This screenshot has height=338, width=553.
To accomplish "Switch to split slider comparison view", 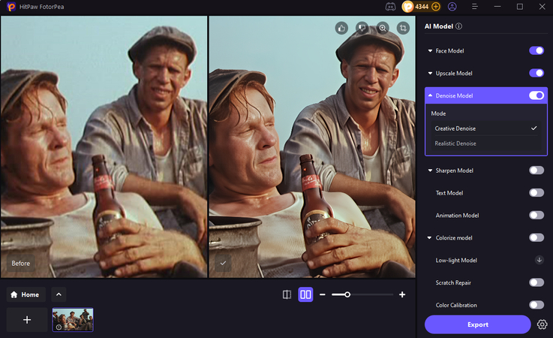I will (287, 294).
